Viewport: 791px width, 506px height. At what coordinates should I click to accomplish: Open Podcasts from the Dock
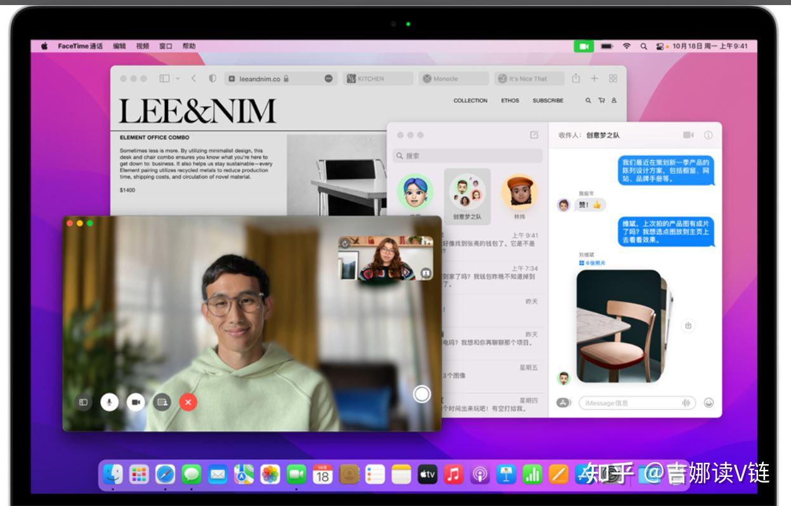(480, 474)
